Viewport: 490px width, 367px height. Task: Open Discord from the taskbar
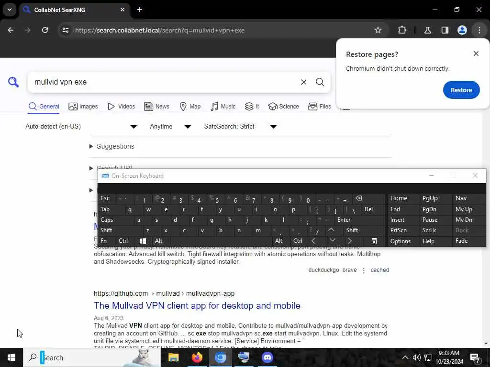pyautogui.click(x=267, y=357)
